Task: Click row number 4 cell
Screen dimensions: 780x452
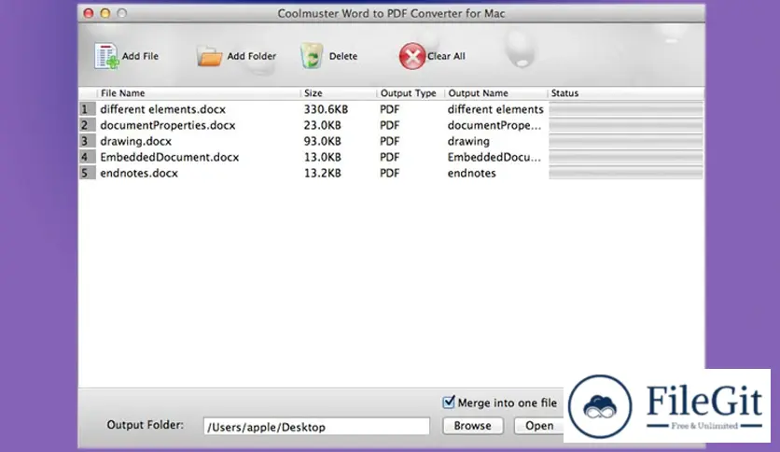Action: [x=87, y=157]
